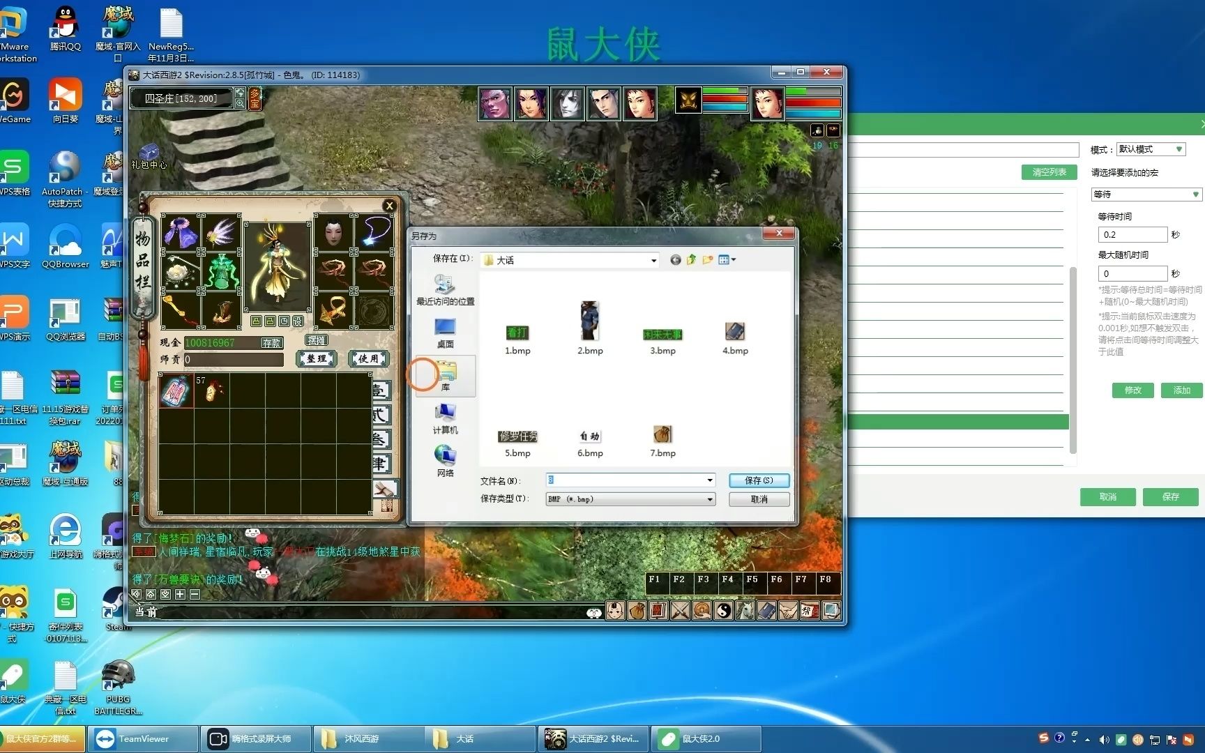
Task: Select the golden belt equipment slot
Action: pos(333,310)
